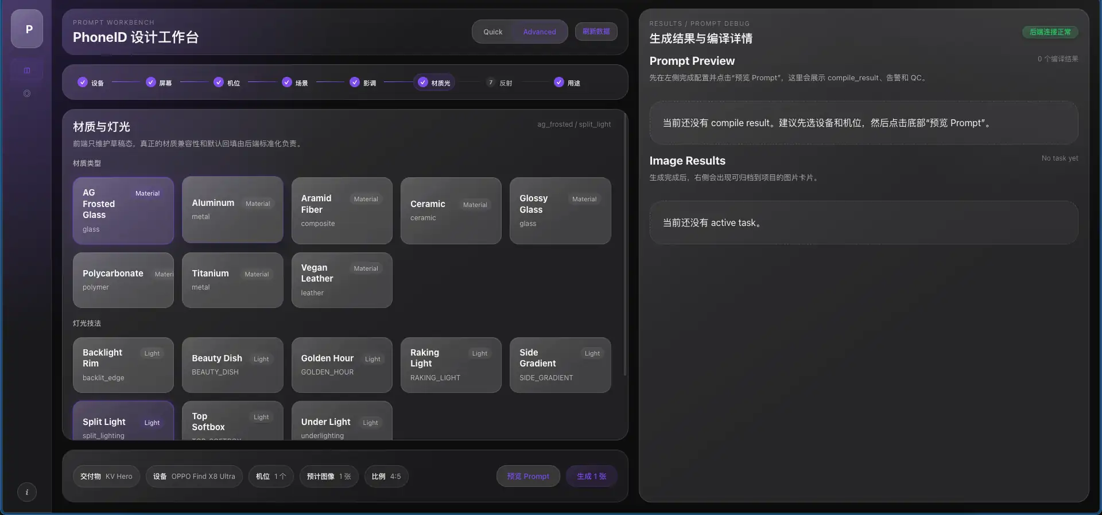
Task: Switch to Quick mode
Action: pos(492,32)
